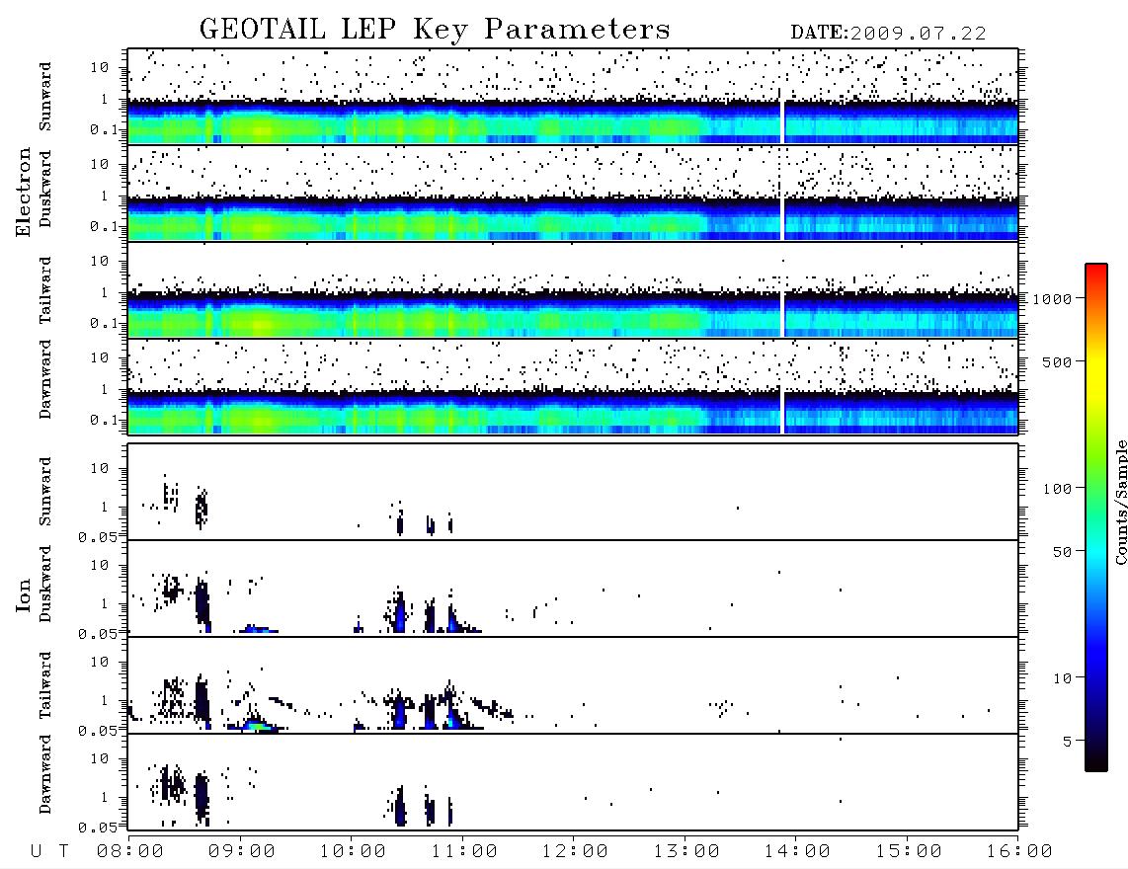Click the 5 colorbar scale value
Image resolution: width=1128 pixels, height=869 pixels.
(1067, 741)
